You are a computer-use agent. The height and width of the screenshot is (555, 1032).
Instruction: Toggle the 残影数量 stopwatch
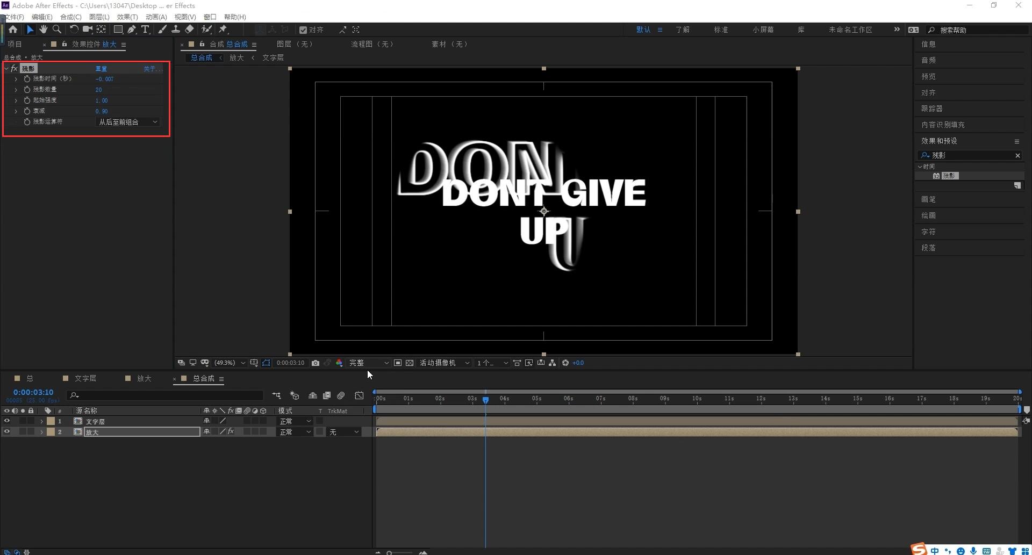27,90
